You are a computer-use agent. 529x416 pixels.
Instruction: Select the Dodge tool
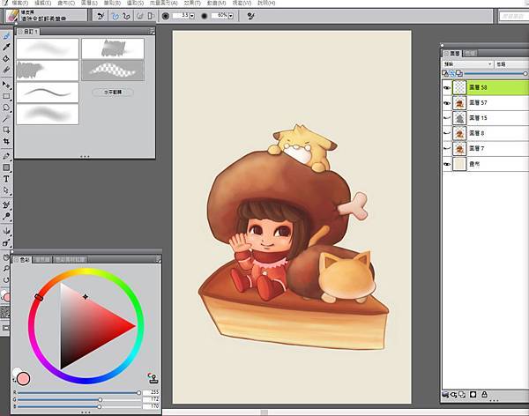[6, 216]
